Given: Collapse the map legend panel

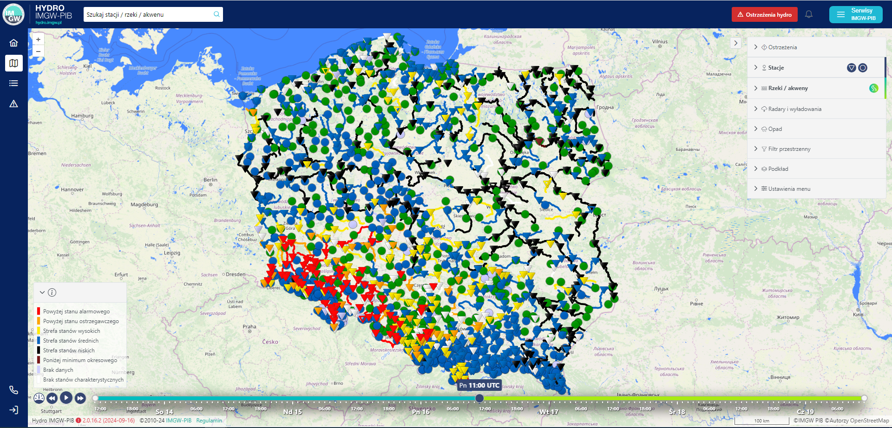Looking at the screenshot, I should coord(42,292).
